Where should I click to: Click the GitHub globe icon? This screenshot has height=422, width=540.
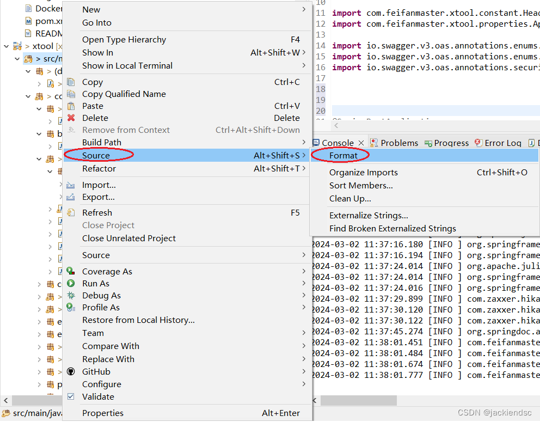click(71, 371)
